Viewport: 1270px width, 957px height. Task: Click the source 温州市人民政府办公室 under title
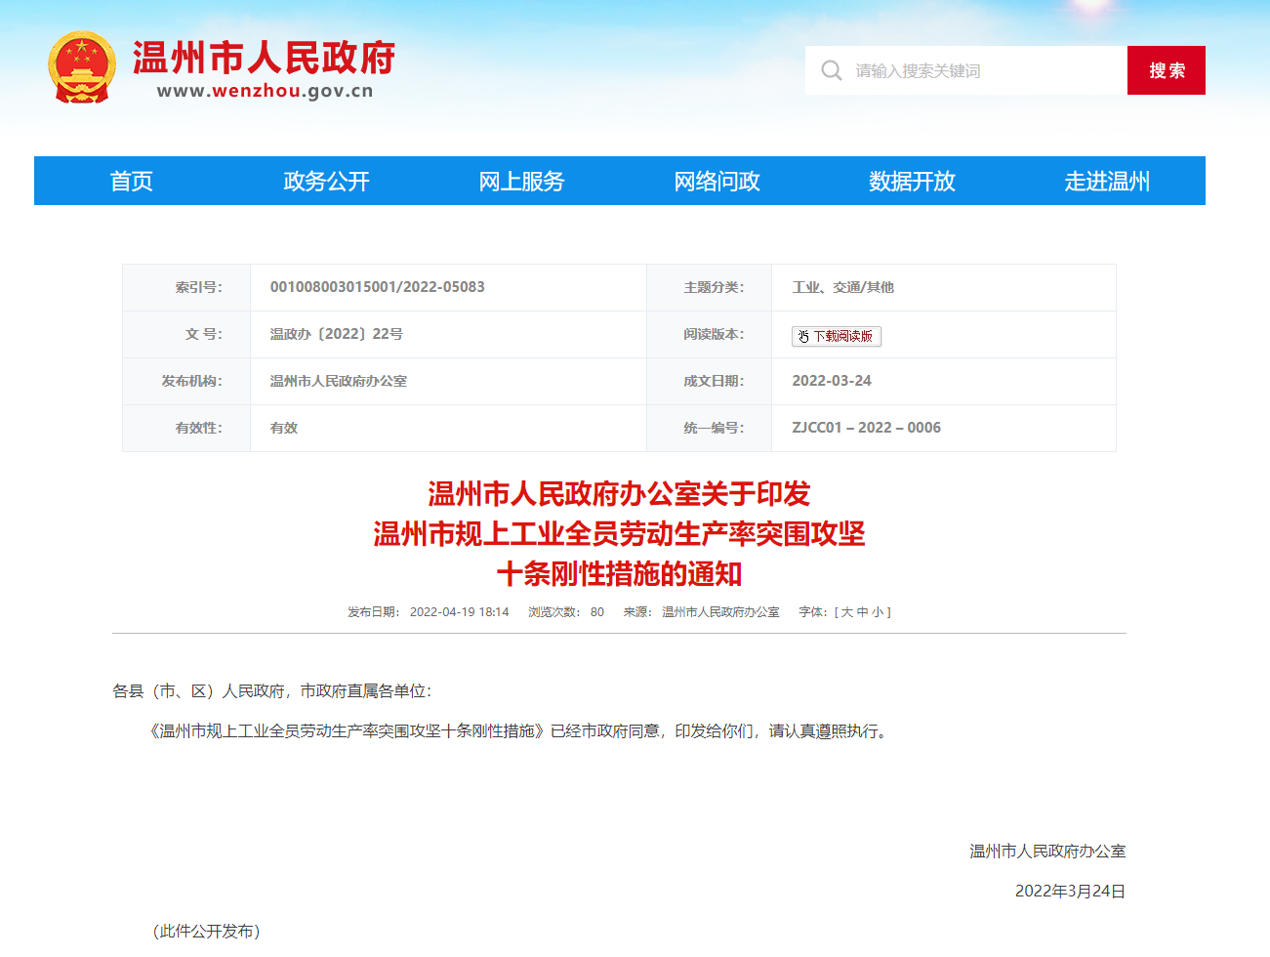(720, 612)
